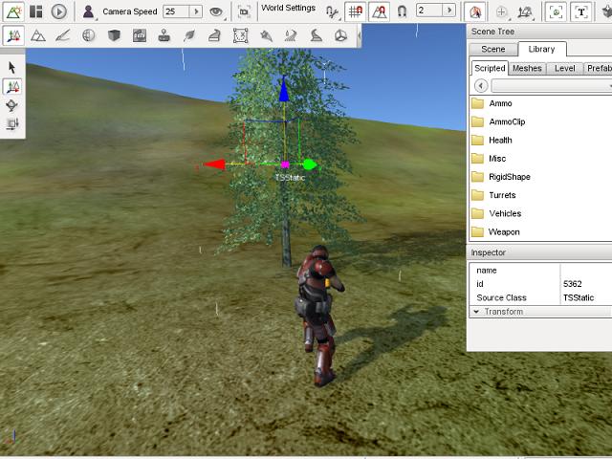Open the Camera Speed value dropdown arrow
Image resolution: width=612 pixels, height=459 pixels.
coord(197,11)
